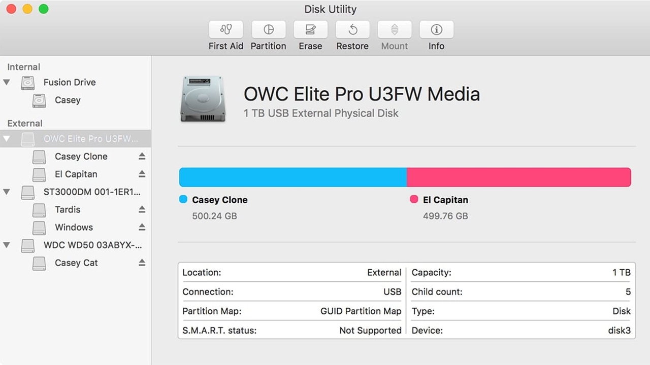Viewport: 650px width, 365px height.
Task: Click the pink El Capitan partition bar
Action: (x=518, y=177)
